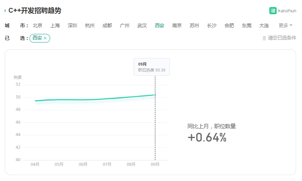Choose 深圳 from the city list
Viewport: 302px width, 181px height.
(x=73, y=25)
